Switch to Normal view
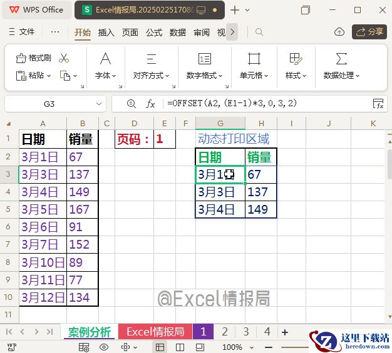This screenshot has width=392, height=353. click(x=160, y=347)
